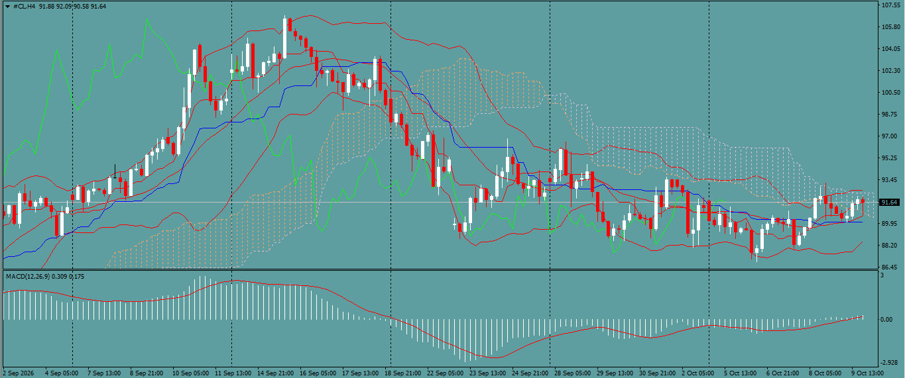Click the 98.75 price axis label
Screen dimensions: 905x378
point(889,115)
